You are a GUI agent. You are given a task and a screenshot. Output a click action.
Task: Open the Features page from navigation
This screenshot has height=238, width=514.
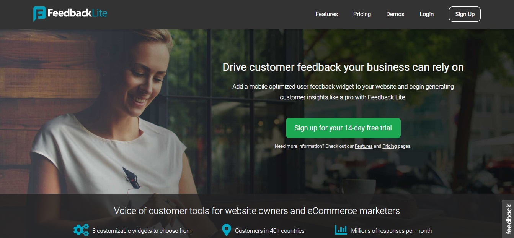pyautogui.click(x=326, y=14)
